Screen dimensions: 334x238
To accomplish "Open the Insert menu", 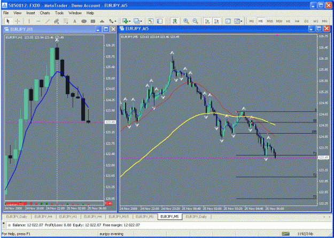I will pyautogui.click(x=30, y=13).
